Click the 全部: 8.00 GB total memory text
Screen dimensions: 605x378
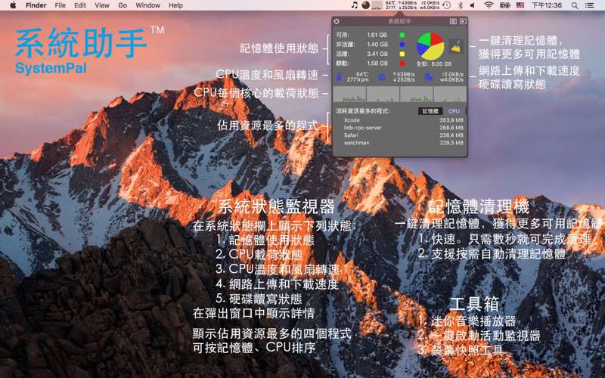point(433,64)
